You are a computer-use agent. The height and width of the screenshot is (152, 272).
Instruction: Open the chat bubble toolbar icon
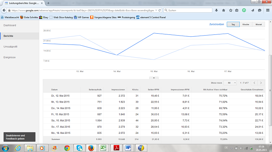pos(260,10)
